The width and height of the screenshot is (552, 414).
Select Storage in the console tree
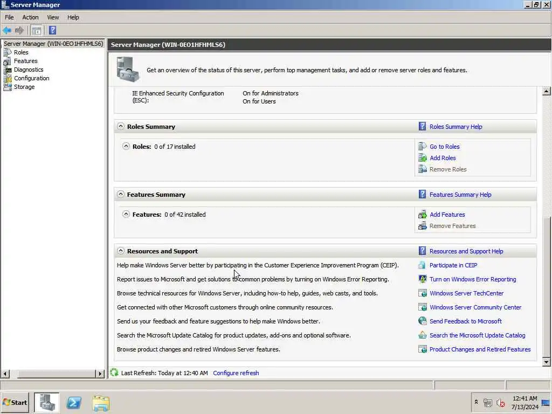click(24, 87)
